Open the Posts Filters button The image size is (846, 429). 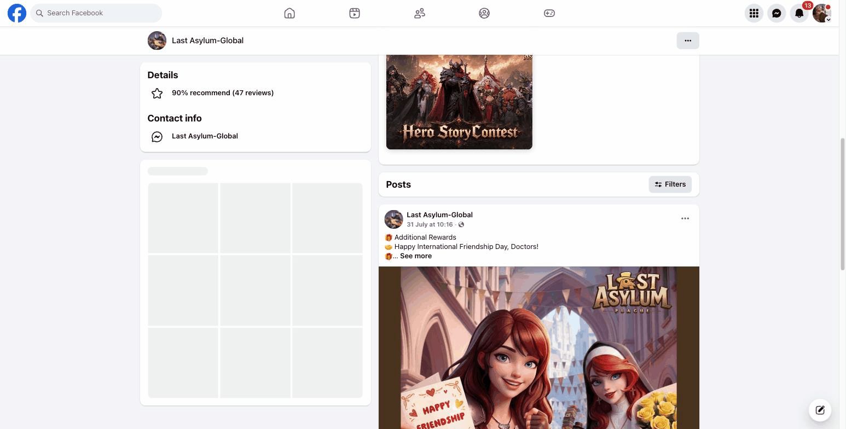(x=670, y=184)
